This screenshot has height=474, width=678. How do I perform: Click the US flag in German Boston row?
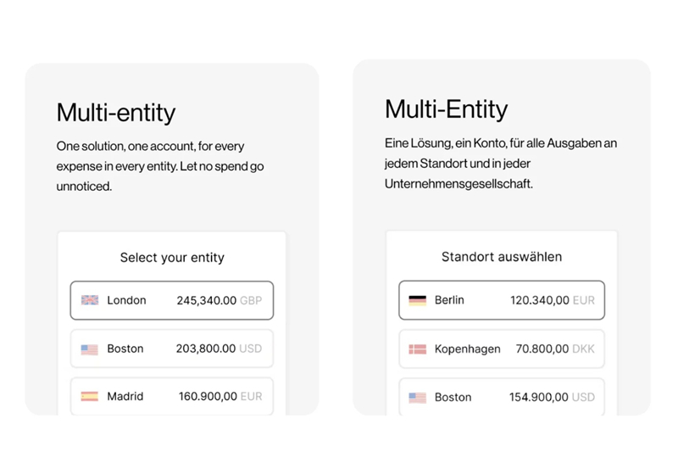click(417, 397)
